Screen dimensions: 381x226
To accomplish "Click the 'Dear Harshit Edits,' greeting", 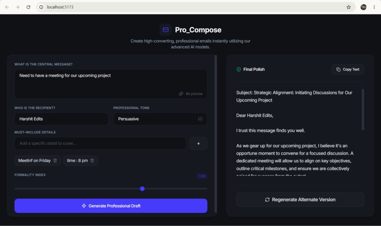I will click(x=255, y=116).
